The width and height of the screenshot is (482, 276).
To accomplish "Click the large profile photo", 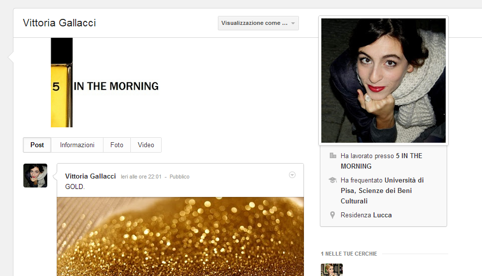I will coord(384,81).
